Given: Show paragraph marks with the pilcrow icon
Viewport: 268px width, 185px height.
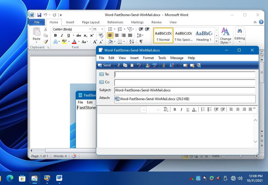Looking at the screenshot, I should 141,42.
